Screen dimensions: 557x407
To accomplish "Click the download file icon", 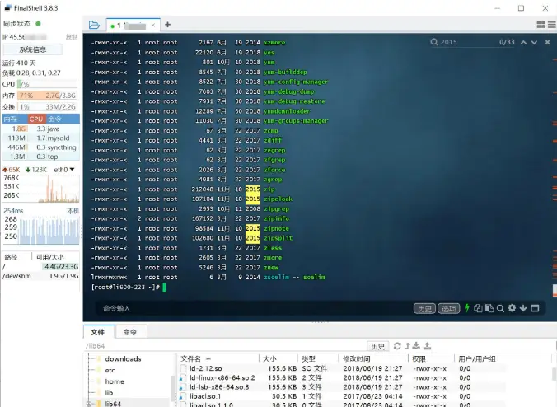I will tap(416, 345).
